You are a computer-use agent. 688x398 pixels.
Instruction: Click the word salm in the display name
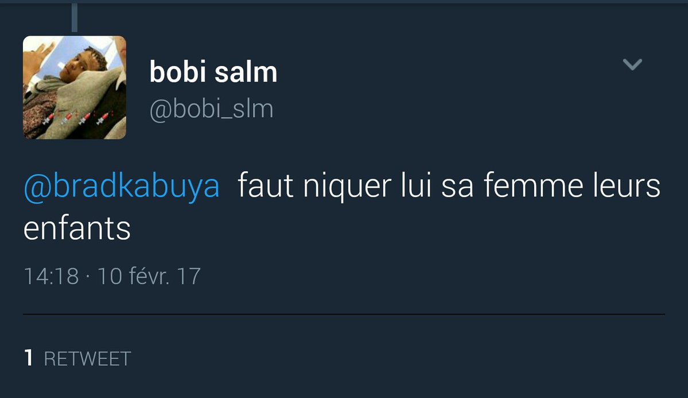[246, 72]
